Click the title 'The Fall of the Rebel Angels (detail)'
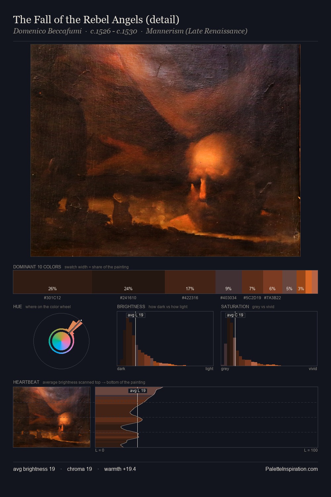 (x=96, y=20)
